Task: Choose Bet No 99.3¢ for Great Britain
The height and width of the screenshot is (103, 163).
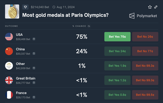Action: 145,80
